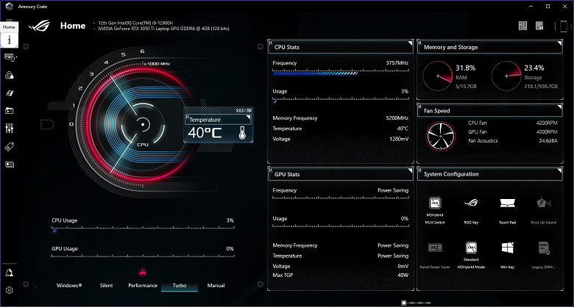Expand System Configuration panel corner arrow
This screenshot has width=574, height=307.
click(559, 171)
